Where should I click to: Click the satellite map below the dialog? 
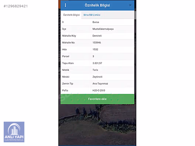click(x=97, y=125)
